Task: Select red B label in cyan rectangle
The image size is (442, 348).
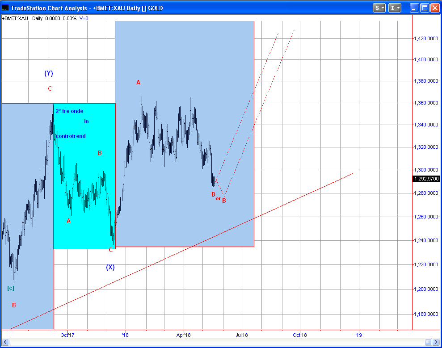Action: [x=100, y=153]
